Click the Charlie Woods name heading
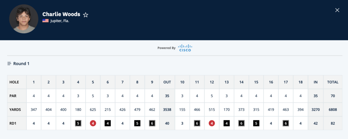 click(61, 14)
